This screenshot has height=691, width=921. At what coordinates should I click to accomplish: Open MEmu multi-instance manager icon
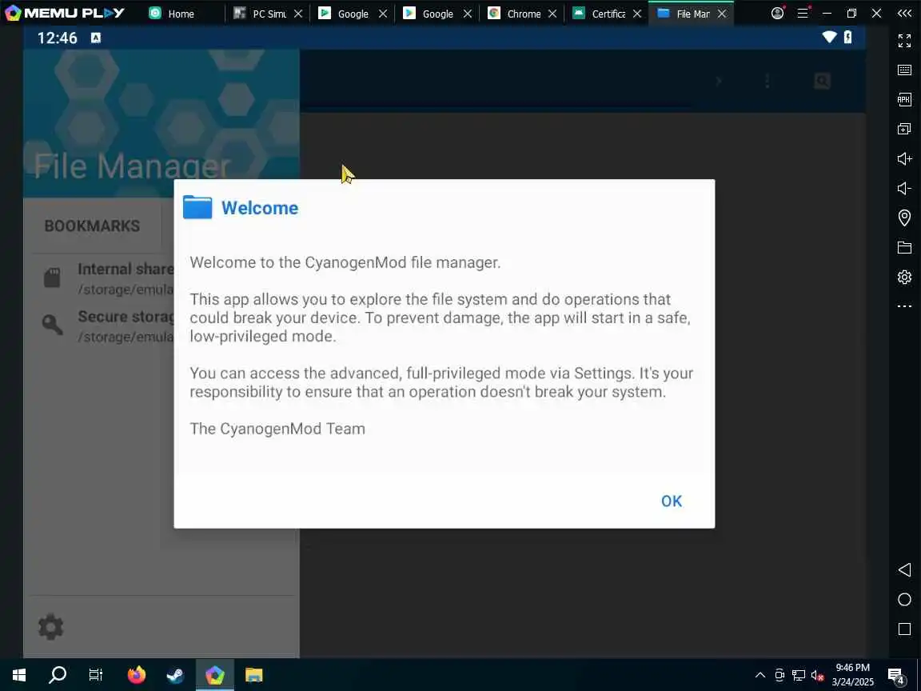[x=904, y=129]
